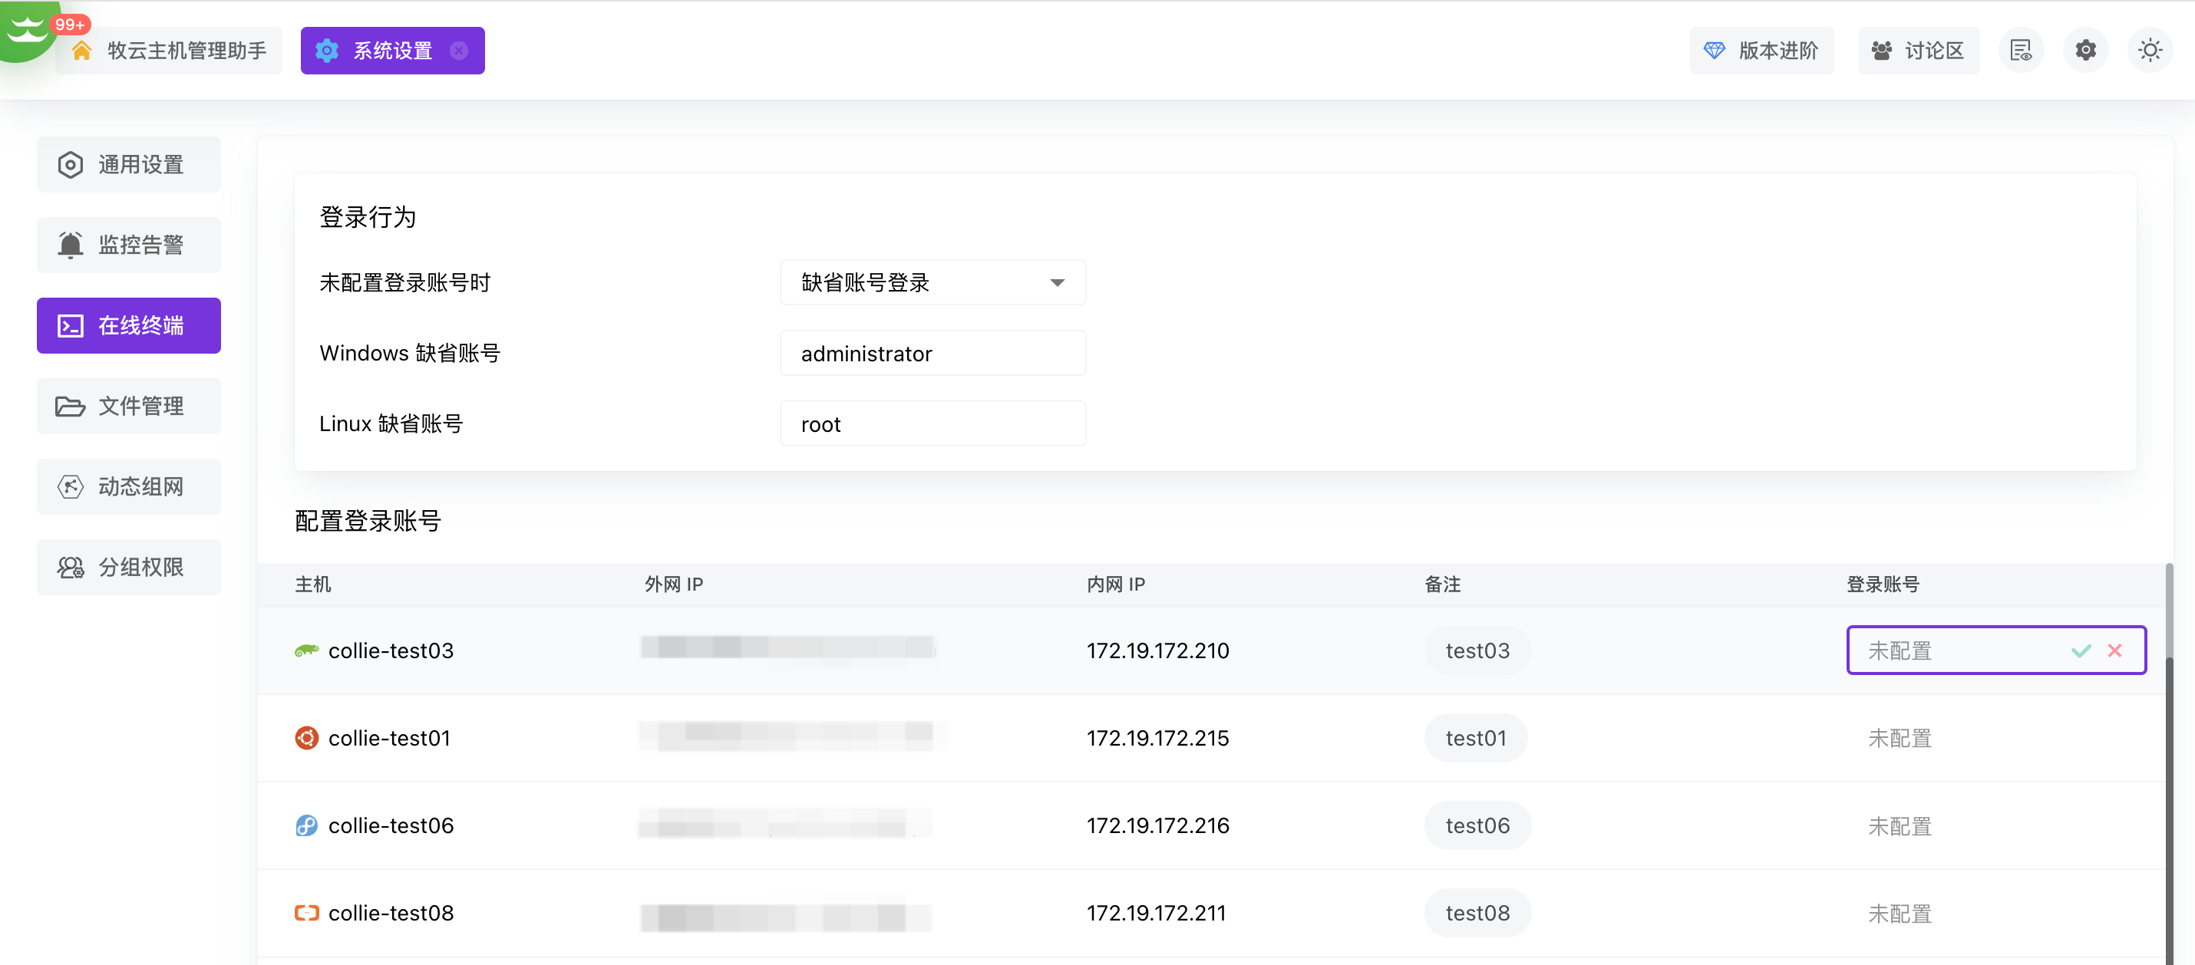Open dropdown arrow for unconfigured login behavior

tap(1057, 283)
